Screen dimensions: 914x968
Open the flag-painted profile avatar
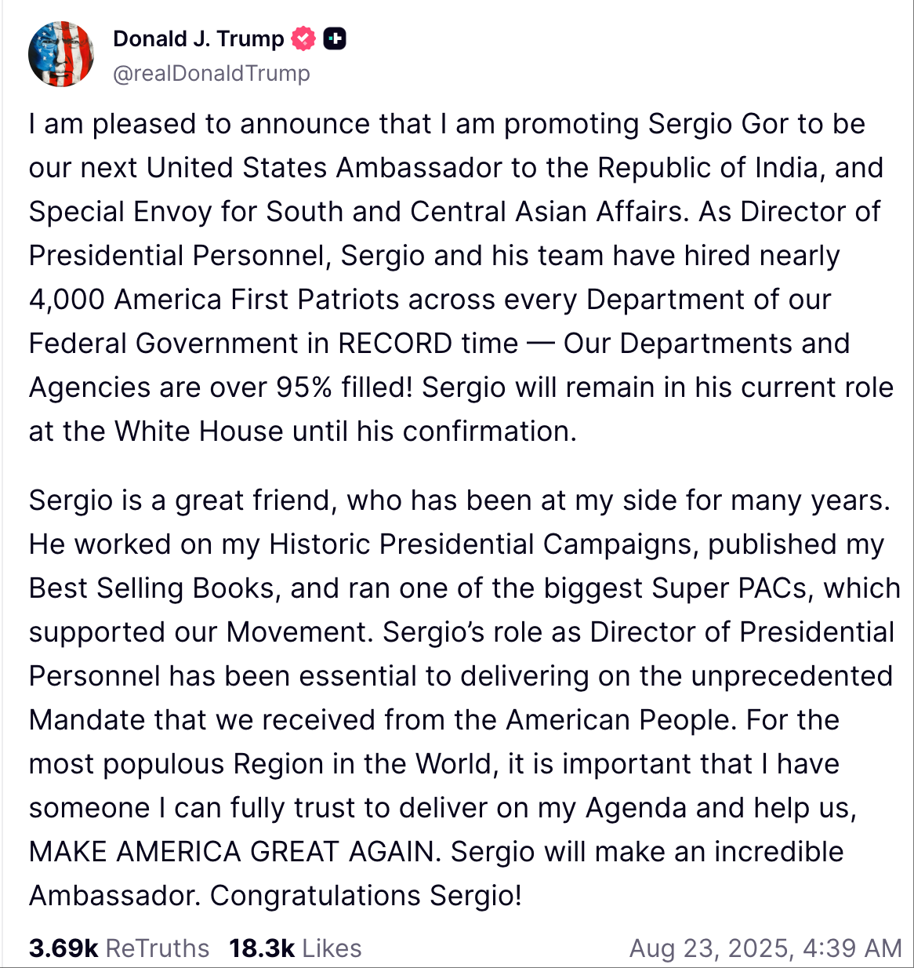61,54
